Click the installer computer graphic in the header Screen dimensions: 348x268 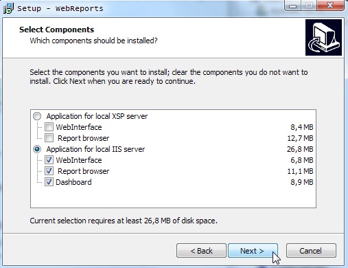point(323,37)
